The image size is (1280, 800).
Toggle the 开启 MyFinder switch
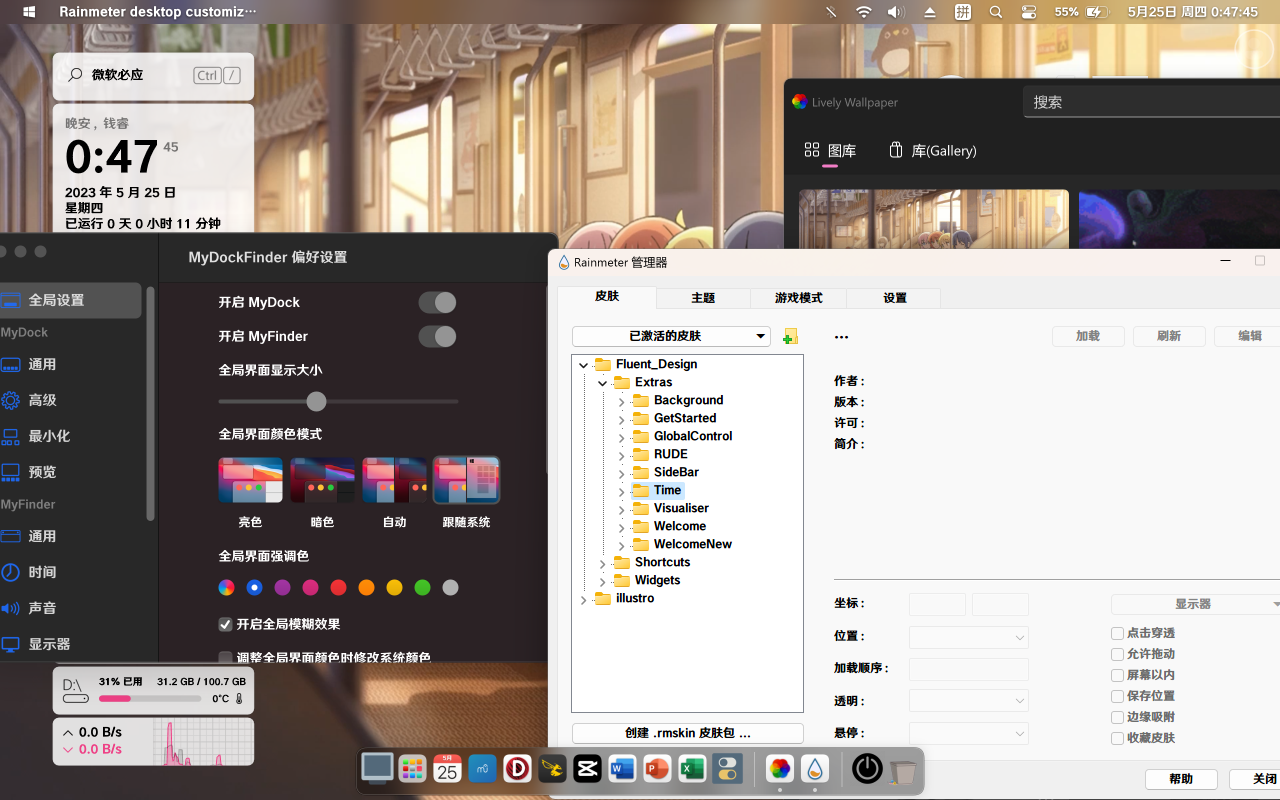437,336
